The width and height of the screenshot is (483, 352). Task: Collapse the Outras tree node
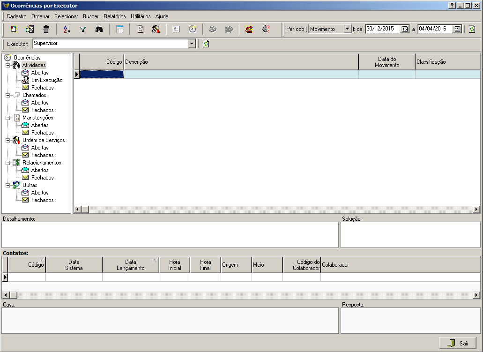[x=7, y=185]
